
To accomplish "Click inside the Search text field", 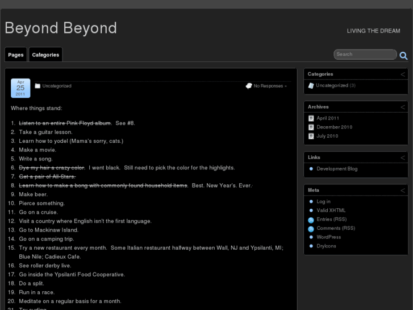I will [364, 55].
